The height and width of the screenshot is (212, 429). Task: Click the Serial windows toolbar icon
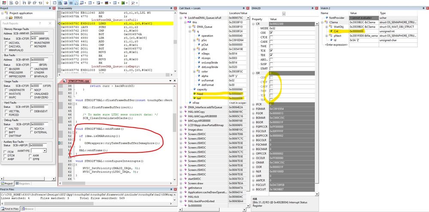pyautogui.click(x=98, y=3)
